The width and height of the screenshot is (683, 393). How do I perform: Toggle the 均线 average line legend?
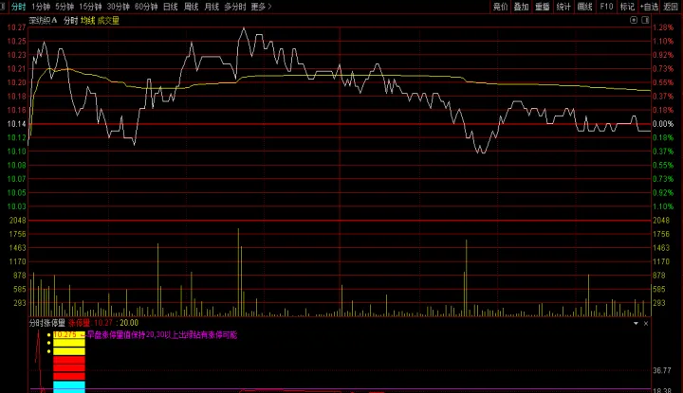(x=87, y=19)
